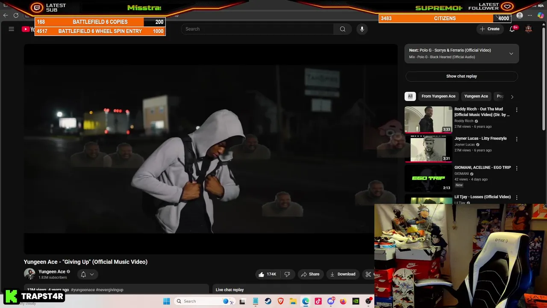Select the Yungeen Ace filter chip
Image resolution: width=547 pixels, height=308 pixels.
(476, 96)
